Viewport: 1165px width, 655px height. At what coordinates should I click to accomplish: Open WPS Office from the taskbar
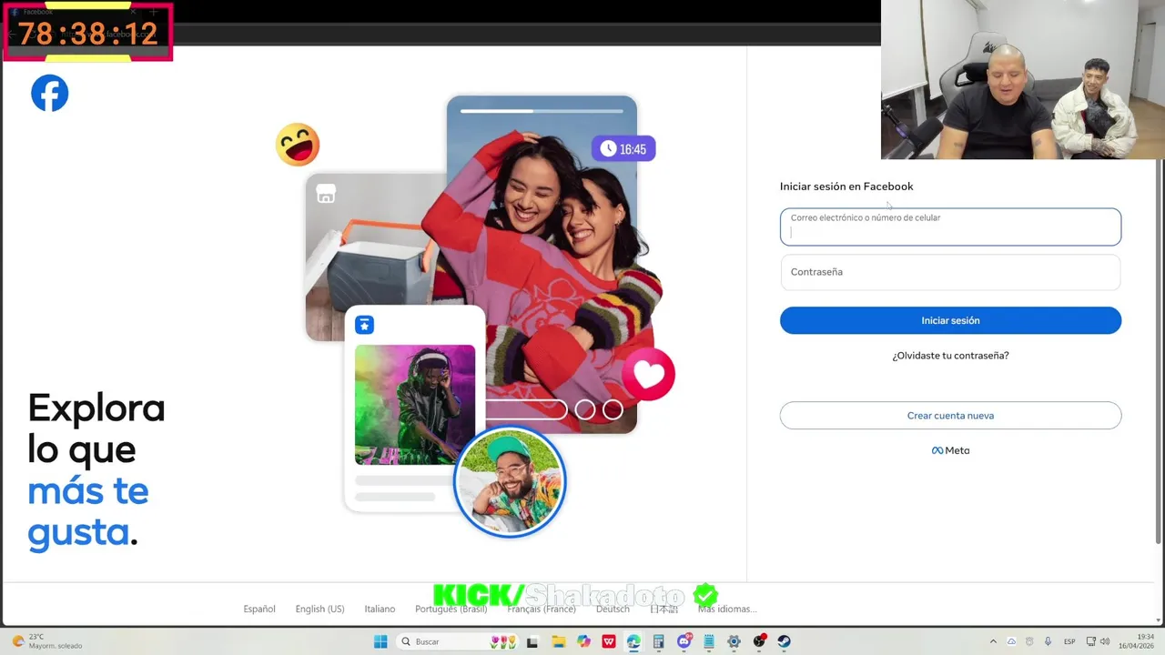tap(609, 641)
